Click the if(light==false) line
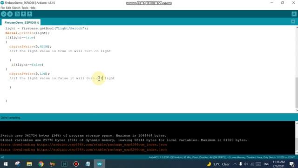298x168 pixels. pos(27,64)
